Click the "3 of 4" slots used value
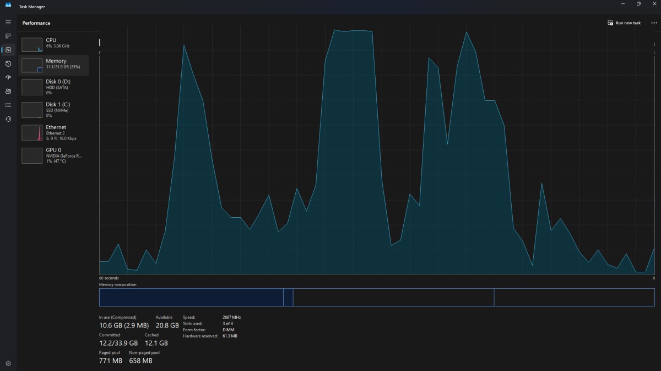661x371 pixels. coord(229,324)
